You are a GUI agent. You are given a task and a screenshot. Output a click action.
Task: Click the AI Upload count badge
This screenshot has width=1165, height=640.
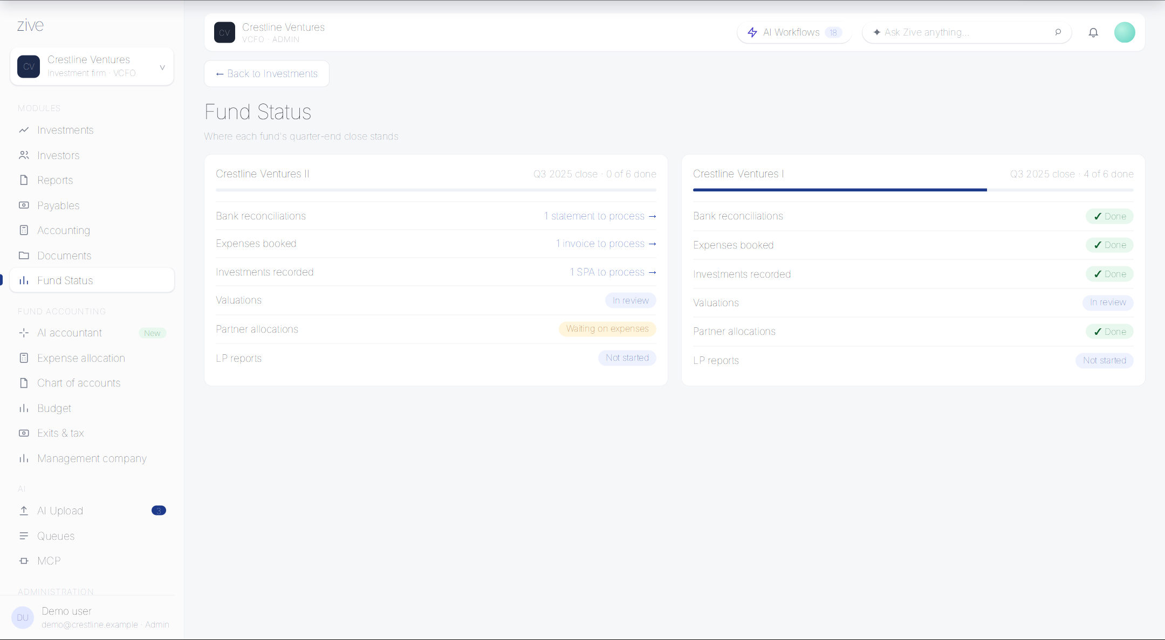(159, 511)
